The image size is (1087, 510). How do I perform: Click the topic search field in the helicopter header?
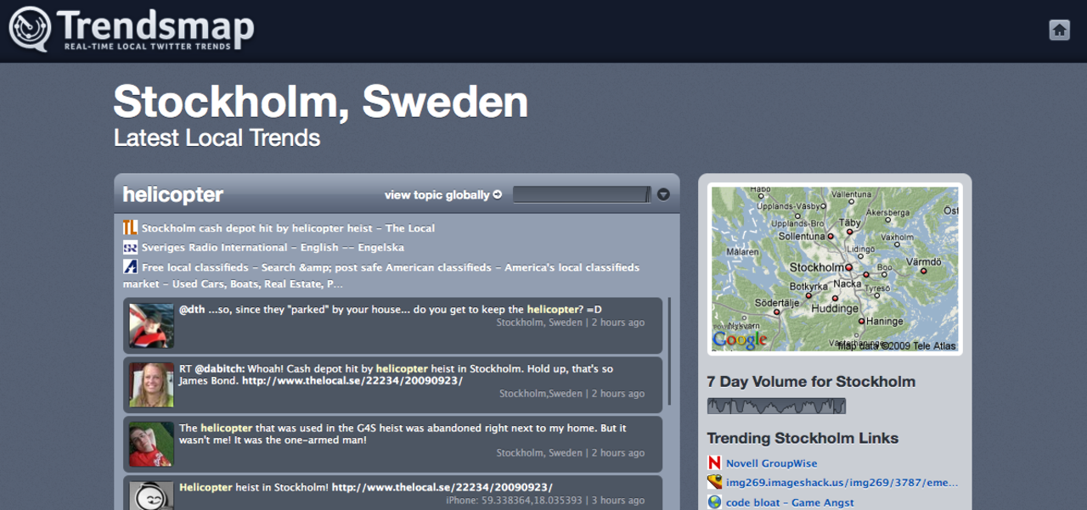click(582, 194)
